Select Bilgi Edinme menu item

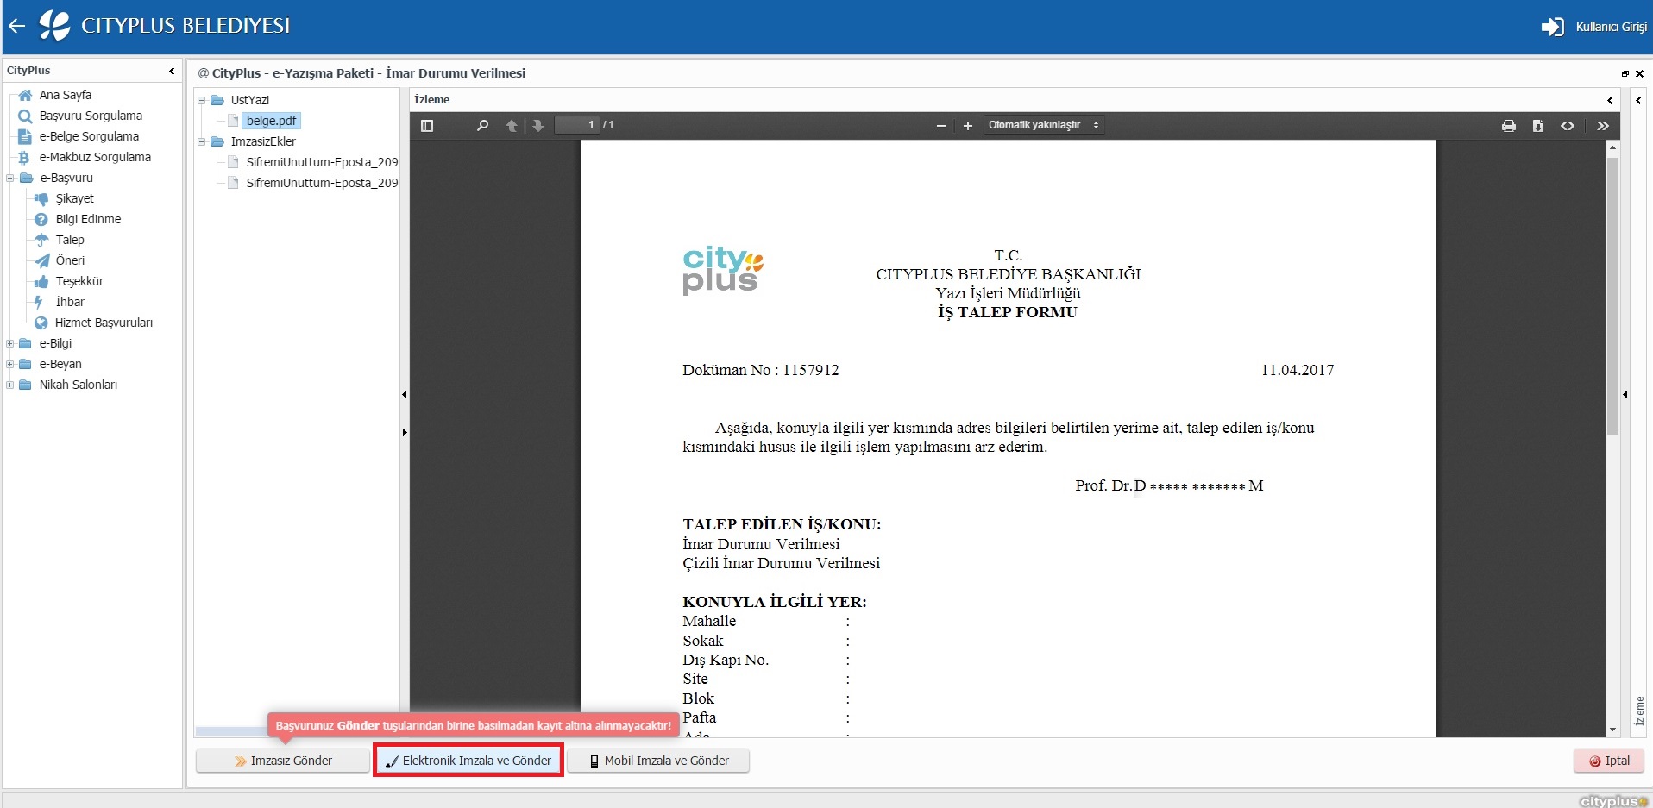pyautogui.click(x=88, y=219)
